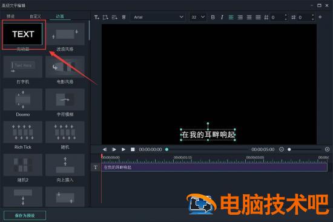
Task: Open the font size 32 dropdown
Action: 198,17
